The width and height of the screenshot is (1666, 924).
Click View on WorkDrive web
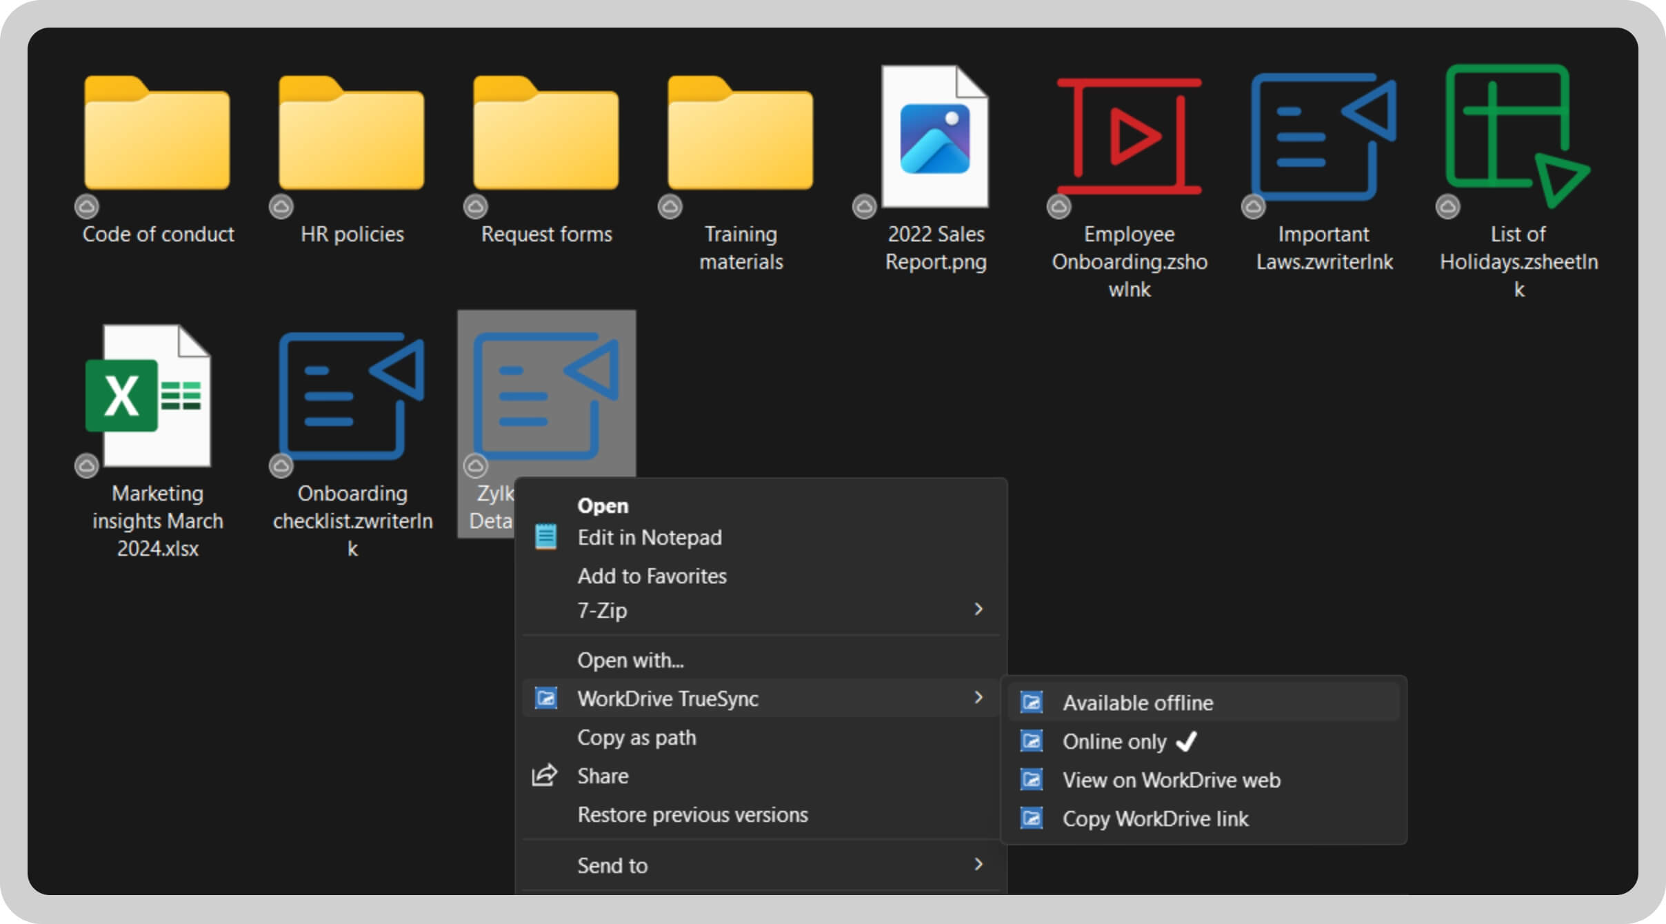tap(1171, 780)
